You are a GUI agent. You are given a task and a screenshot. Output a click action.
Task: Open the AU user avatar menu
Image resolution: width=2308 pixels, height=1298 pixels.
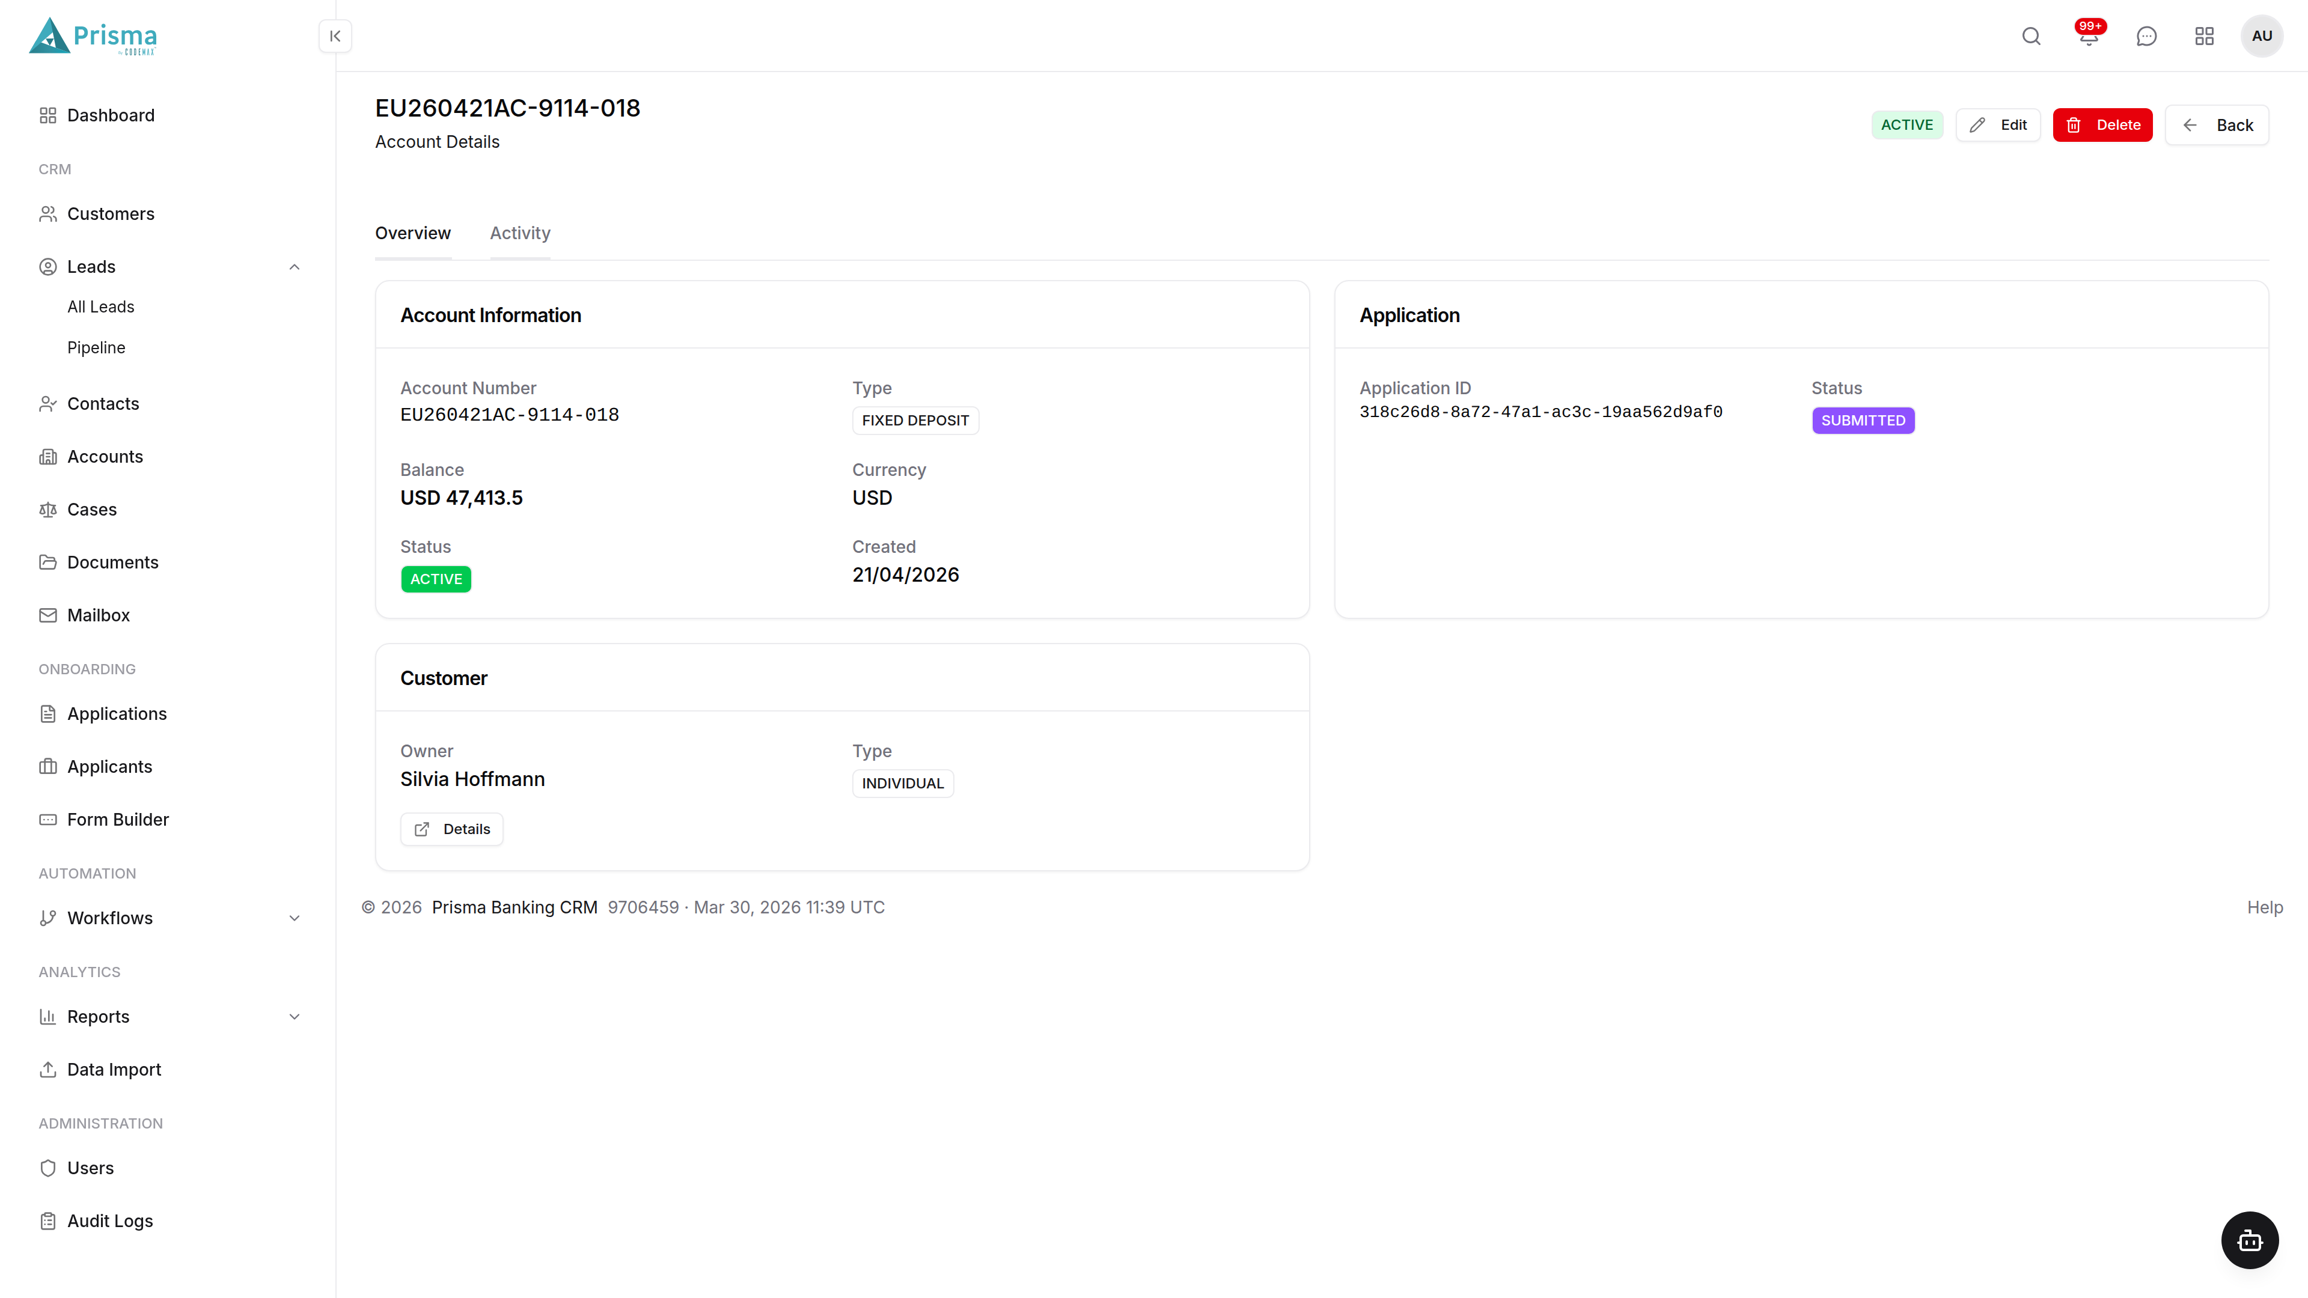pyautogui.click(x=2261, y=36)
